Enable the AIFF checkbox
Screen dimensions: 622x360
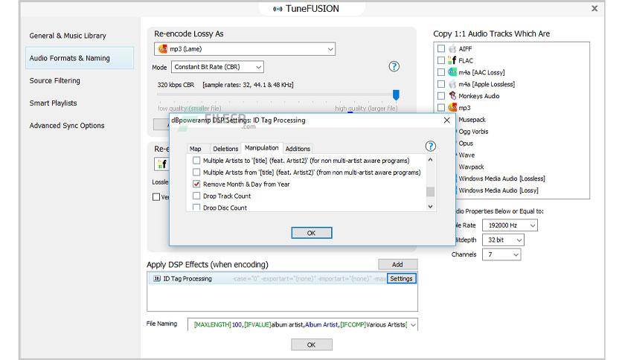coord(441,49)
